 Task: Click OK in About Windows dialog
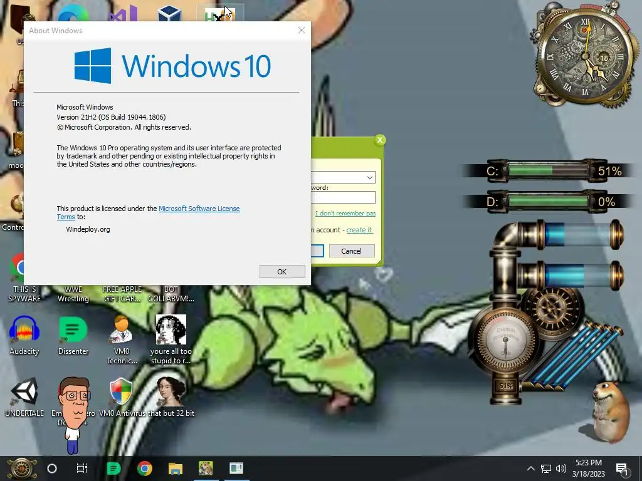[x=282, y=272]
